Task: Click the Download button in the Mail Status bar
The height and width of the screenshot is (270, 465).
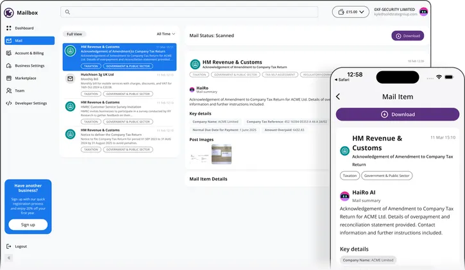Action: tap(407, 36)
